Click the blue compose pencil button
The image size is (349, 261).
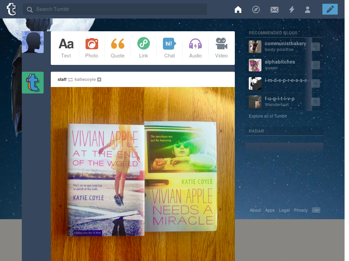[330, 9]
